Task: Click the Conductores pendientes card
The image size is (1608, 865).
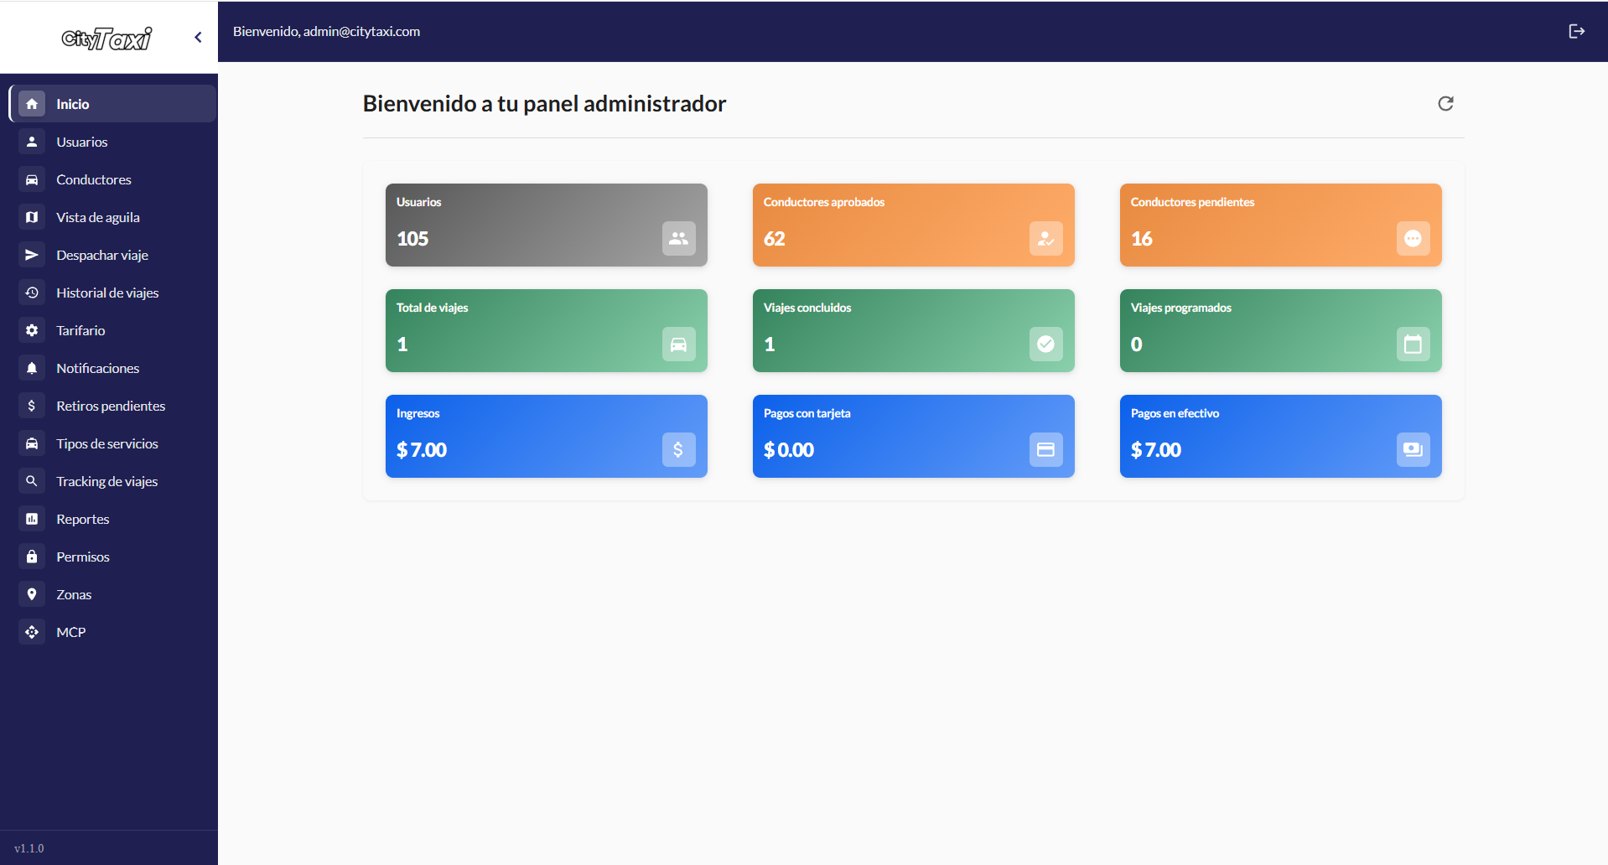Action: tap(1280, 225)
